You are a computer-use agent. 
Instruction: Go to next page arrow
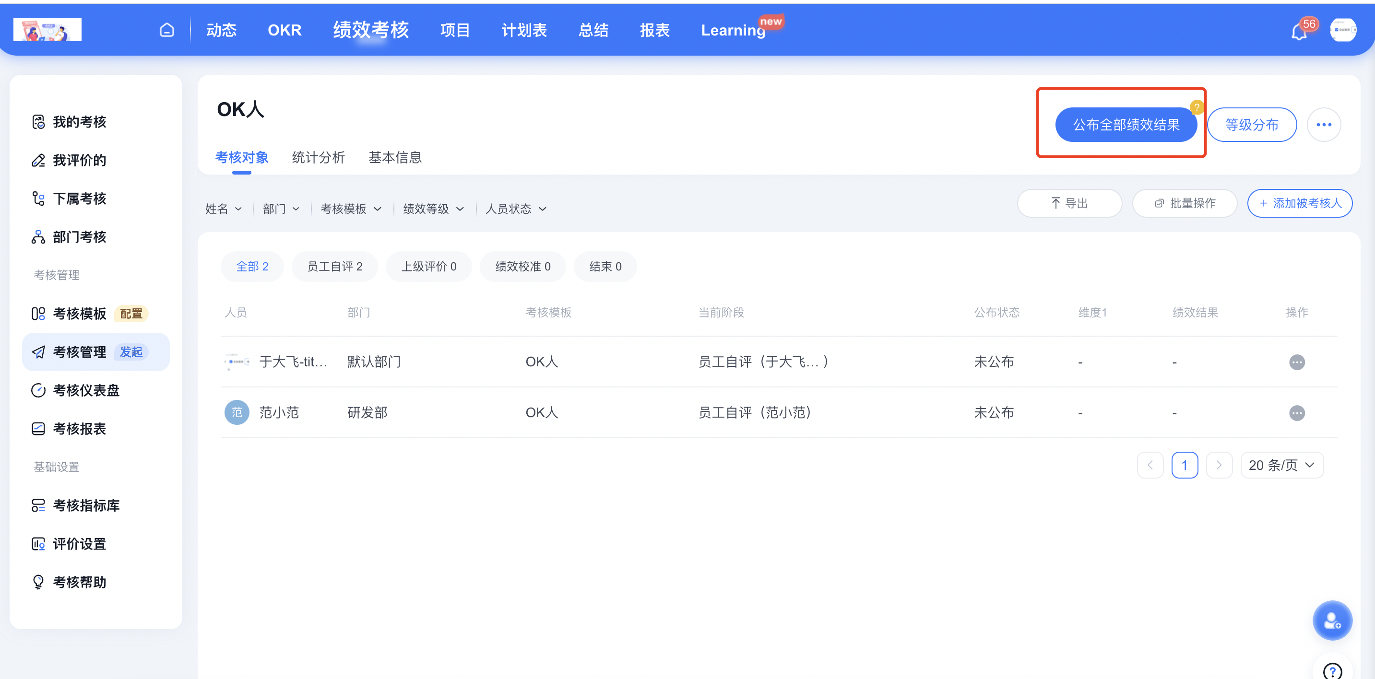pos(1219,465)
